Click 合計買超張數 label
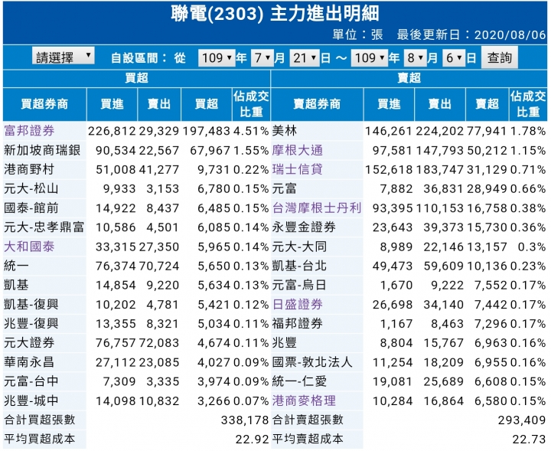This screenshot has height=451, width=551. coord(40,420)
